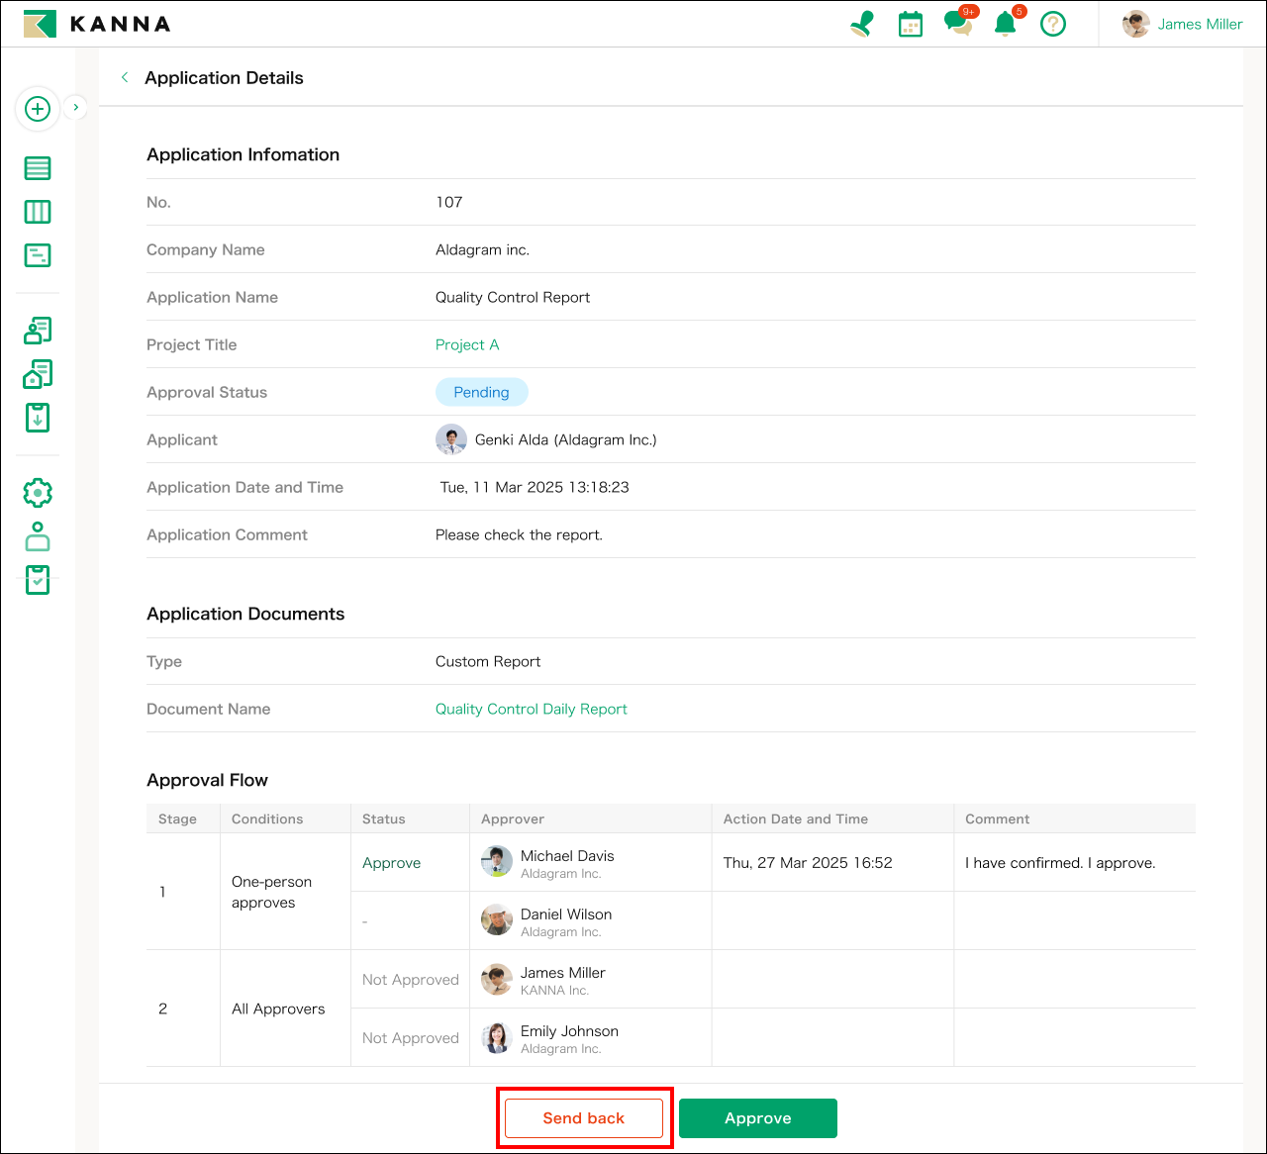Viewport: 1267px width, 1154px height.
Task: Open chat messages icon with badge
Action: pos(957,24)
